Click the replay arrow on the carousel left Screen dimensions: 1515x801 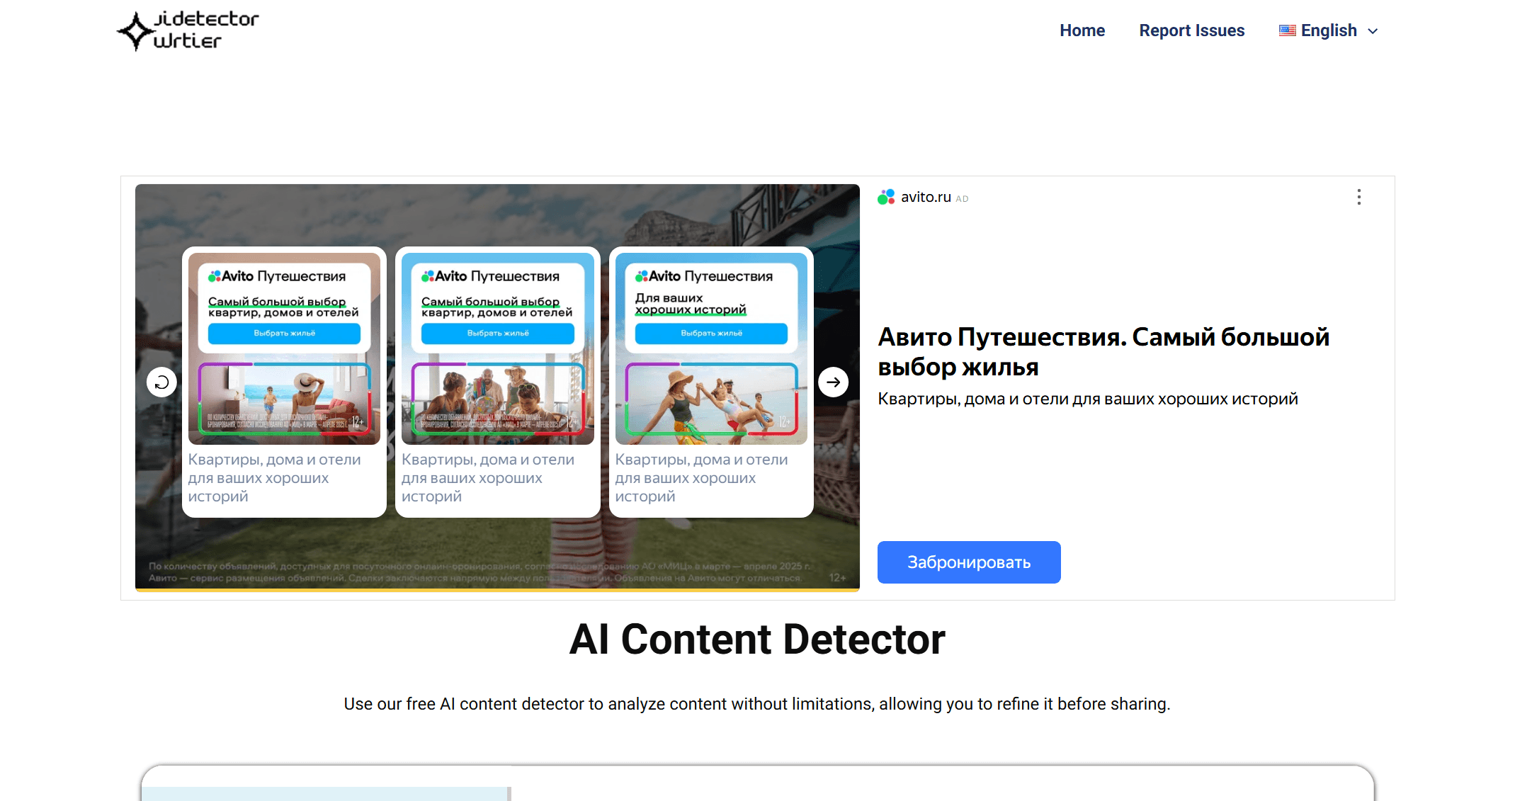pyautogui.click(x=161, y=382)
